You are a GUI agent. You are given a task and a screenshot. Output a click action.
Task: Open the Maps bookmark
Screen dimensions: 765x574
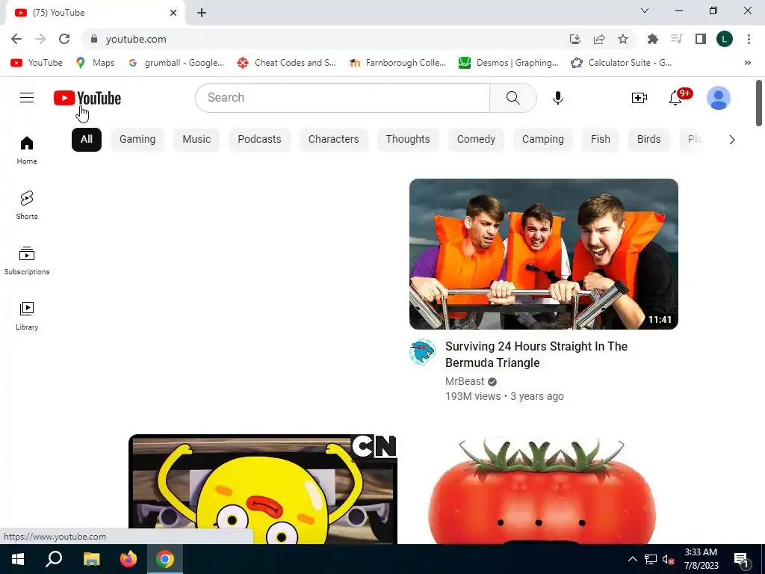click(x=96, y=63)
